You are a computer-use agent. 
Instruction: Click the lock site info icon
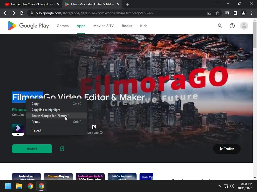click(32, 13)
